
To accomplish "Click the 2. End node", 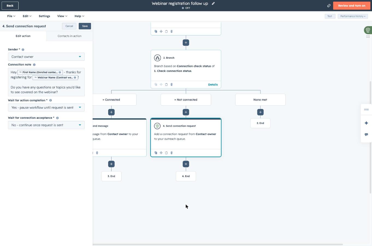I will 260,123.
